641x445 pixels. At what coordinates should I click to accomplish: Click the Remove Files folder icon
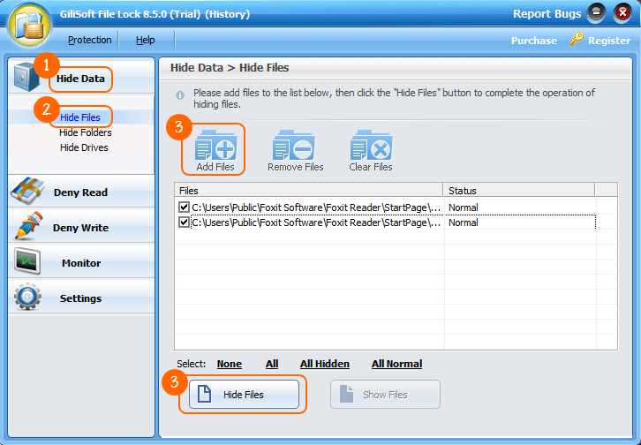pos(293,146)
